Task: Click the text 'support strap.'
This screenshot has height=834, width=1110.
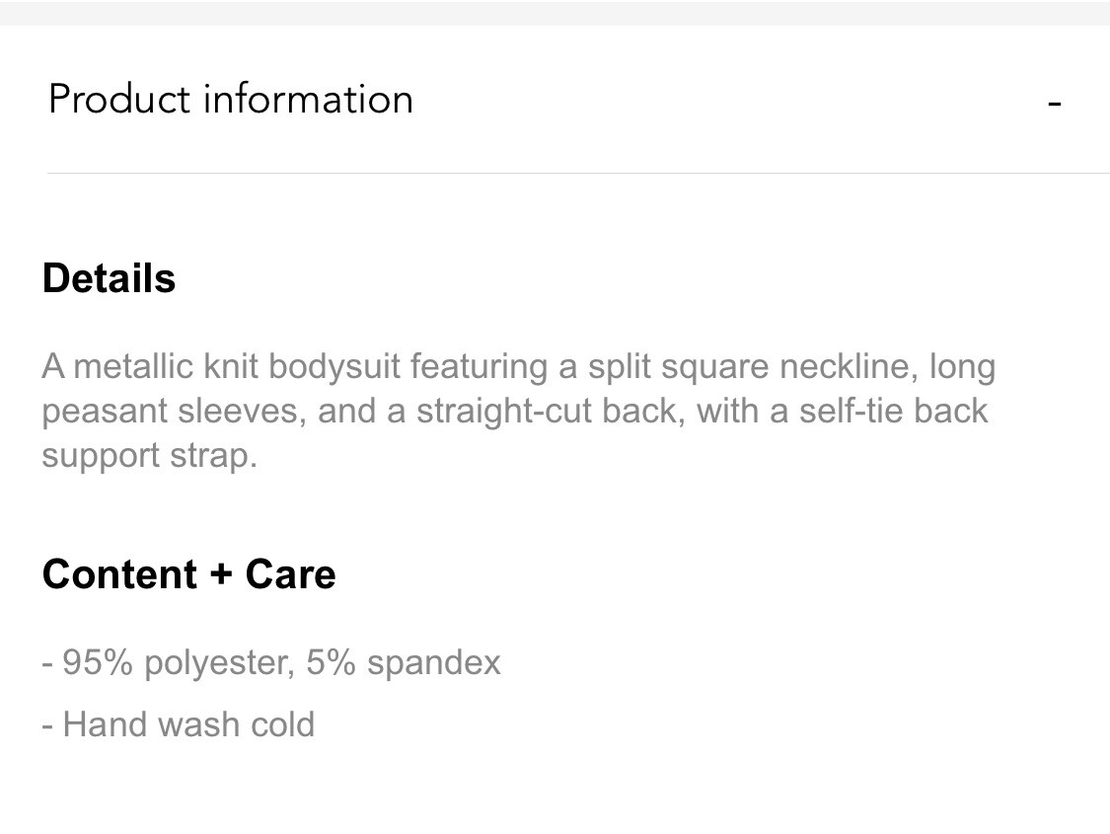Action: [149, 456]
